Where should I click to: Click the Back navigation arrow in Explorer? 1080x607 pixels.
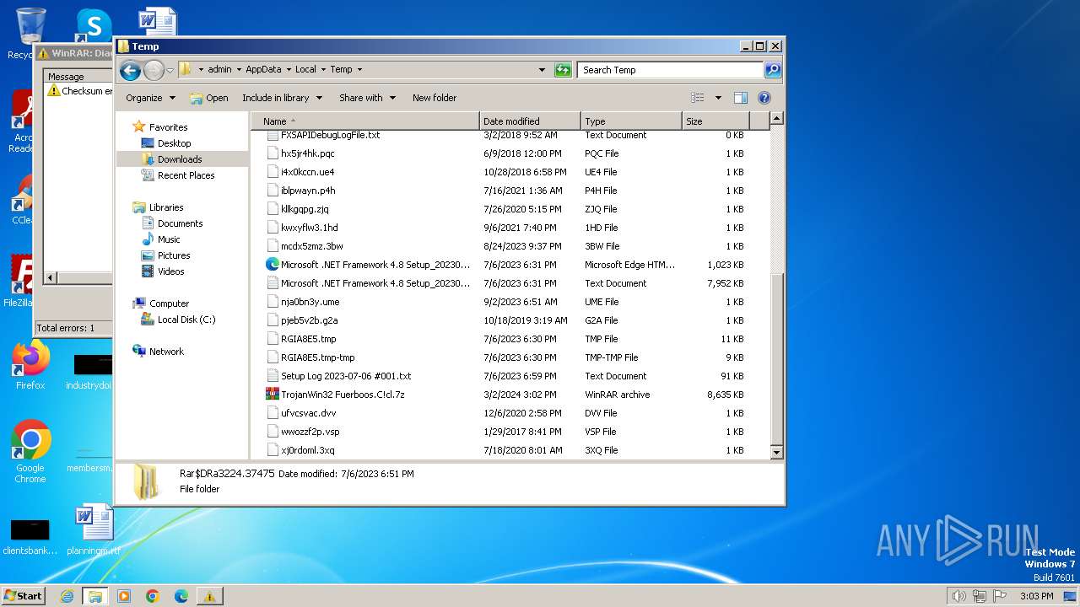pyautogui.click(x=130, y=70)
